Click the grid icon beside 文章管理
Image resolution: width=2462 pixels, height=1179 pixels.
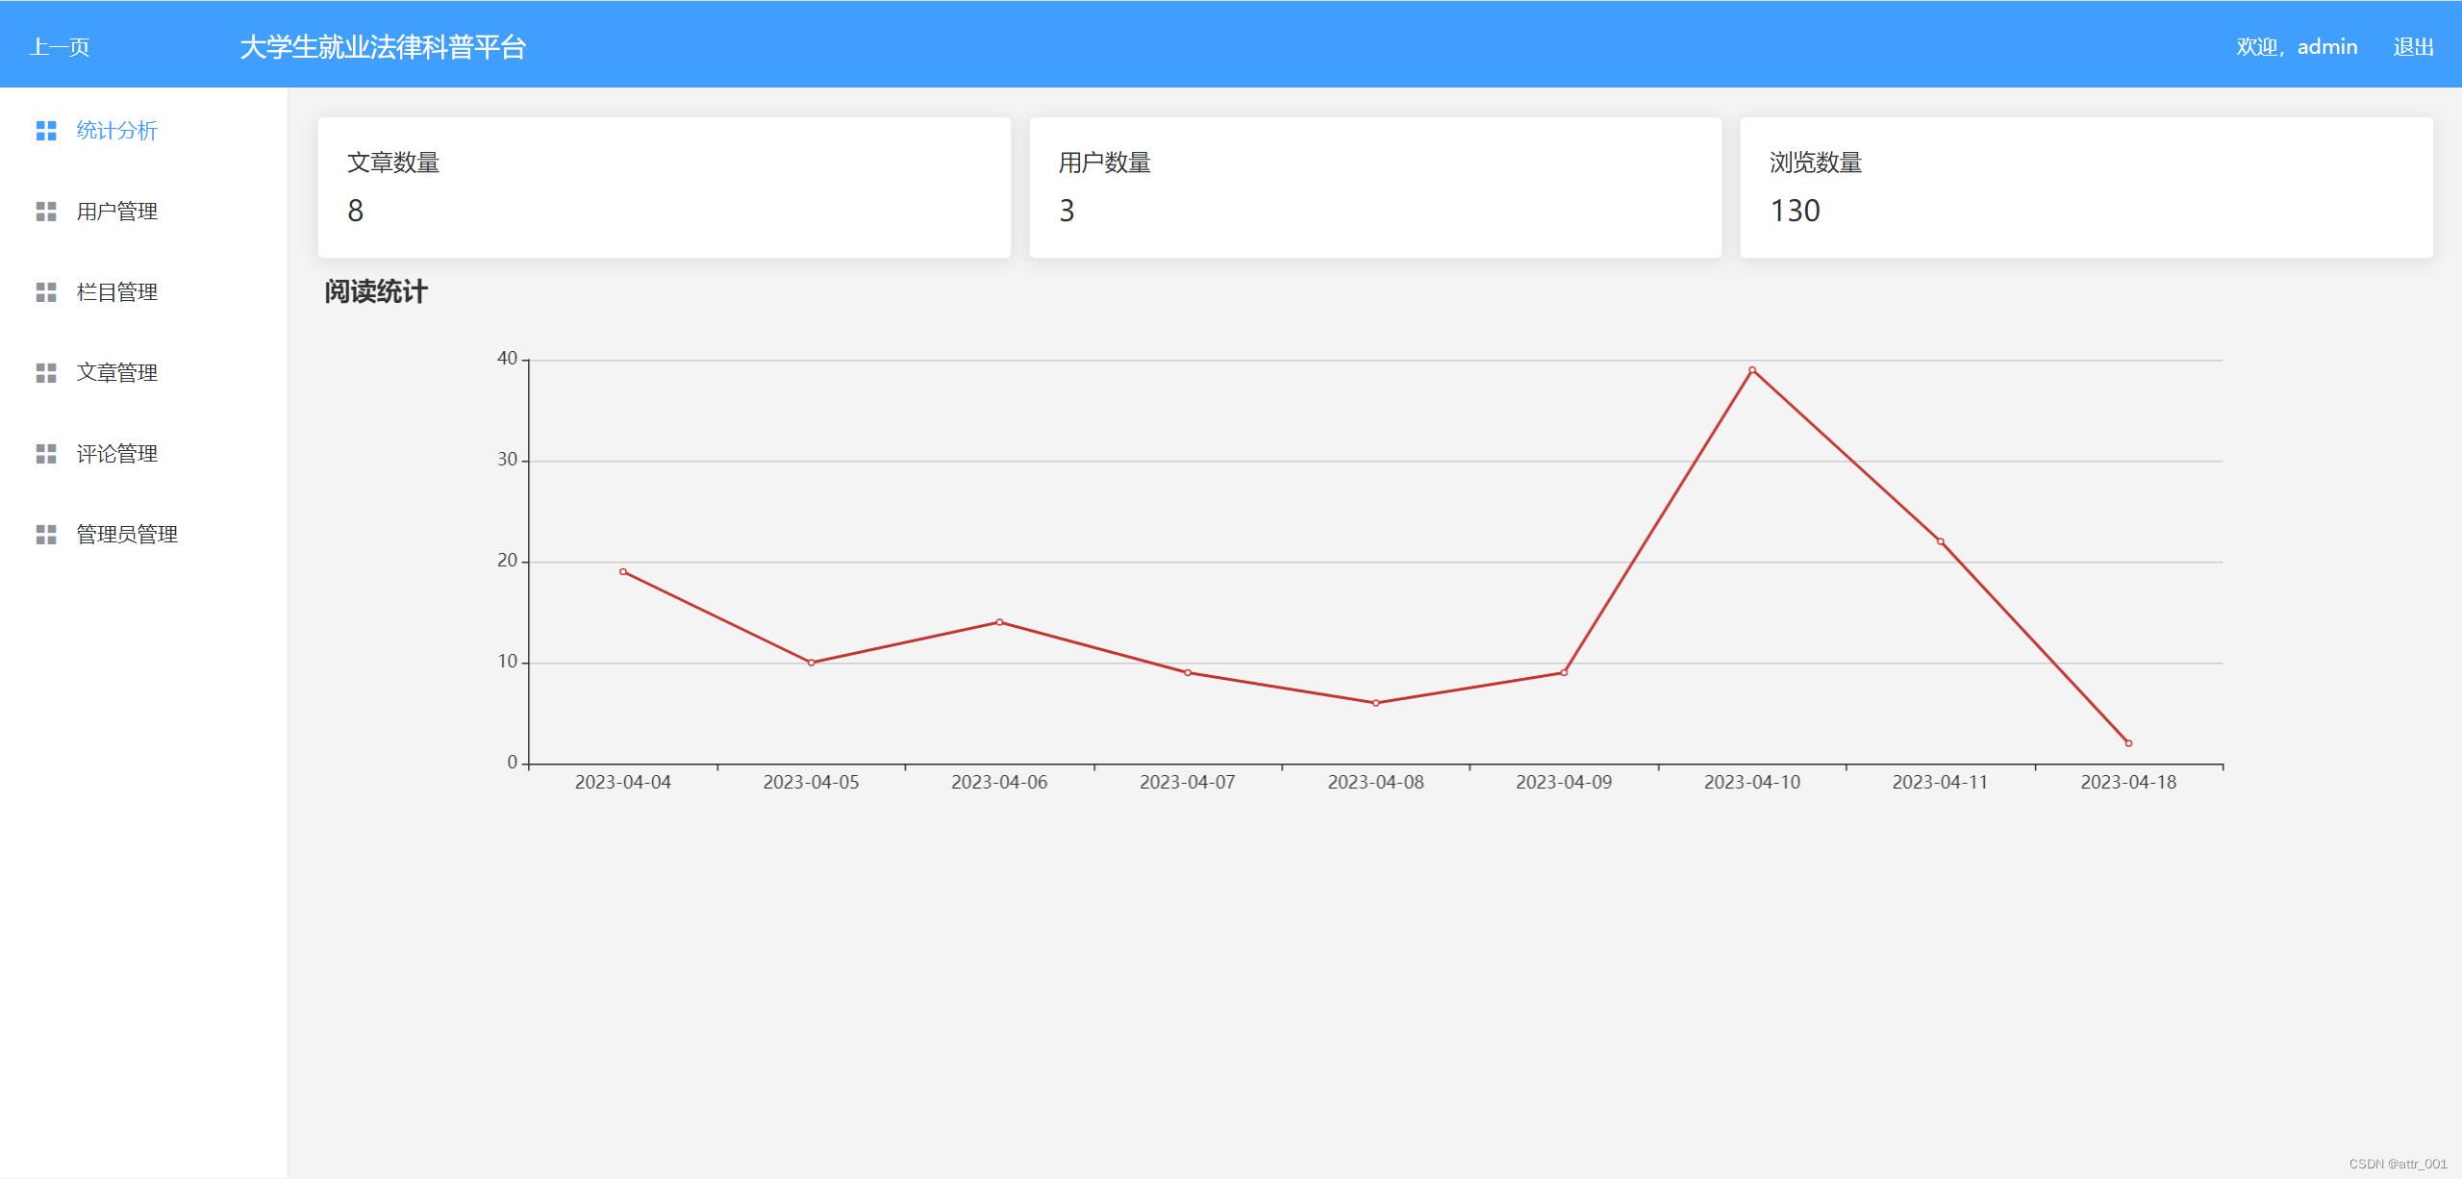(x=46, y=373)
